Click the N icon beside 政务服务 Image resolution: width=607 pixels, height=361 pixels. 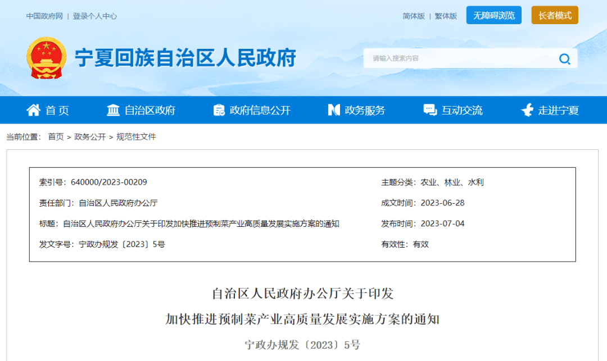coord(334,110)
